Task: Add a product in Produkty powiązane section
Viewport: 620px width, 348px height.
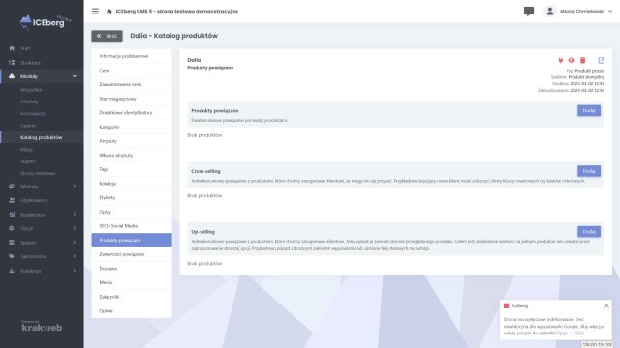Action: pyautogui.click(x=589, y=110)
